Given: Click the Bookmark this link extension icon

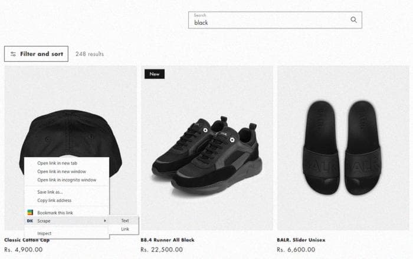Looking at the screenshot, I should coord(30,212).
